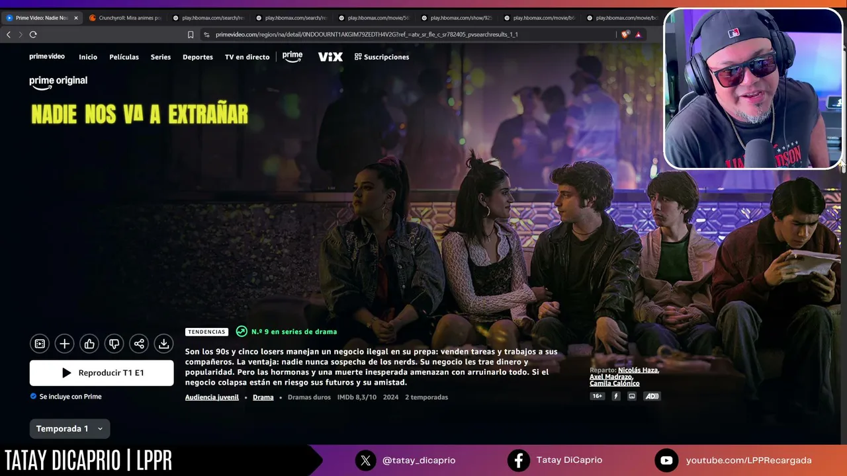Click the prime video logo

click(47, 57)
